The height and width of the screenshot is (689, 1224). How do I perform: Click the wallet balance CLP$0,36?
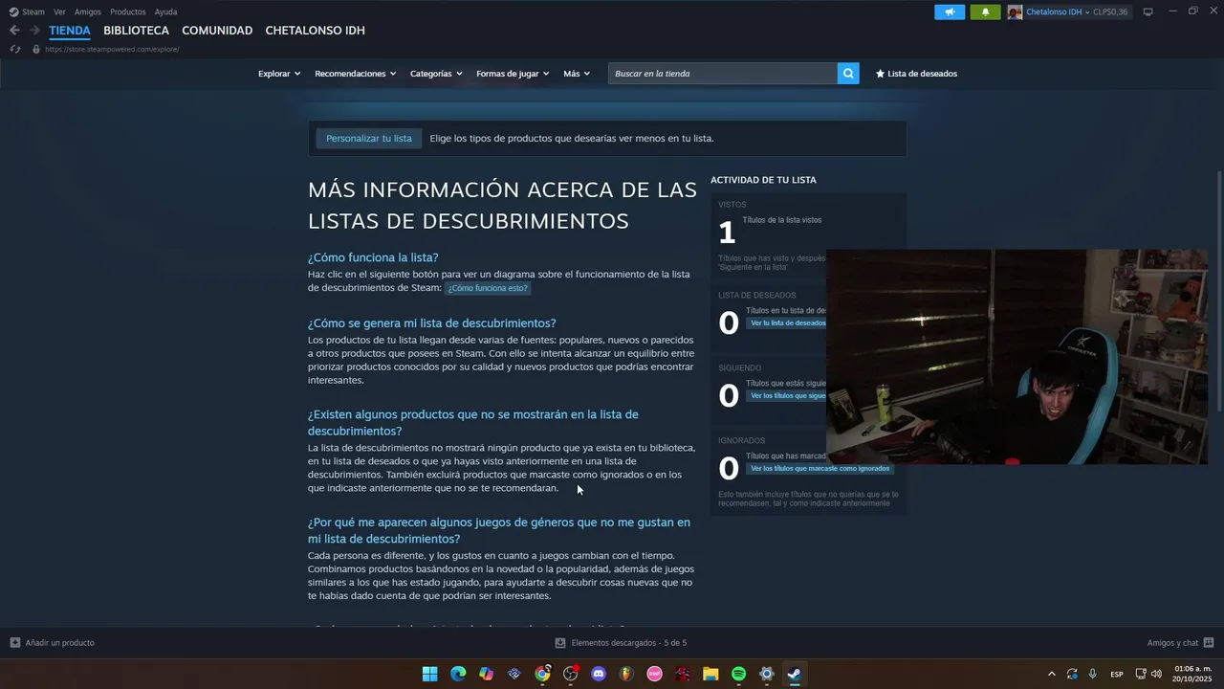click(x=1110, y=11)
